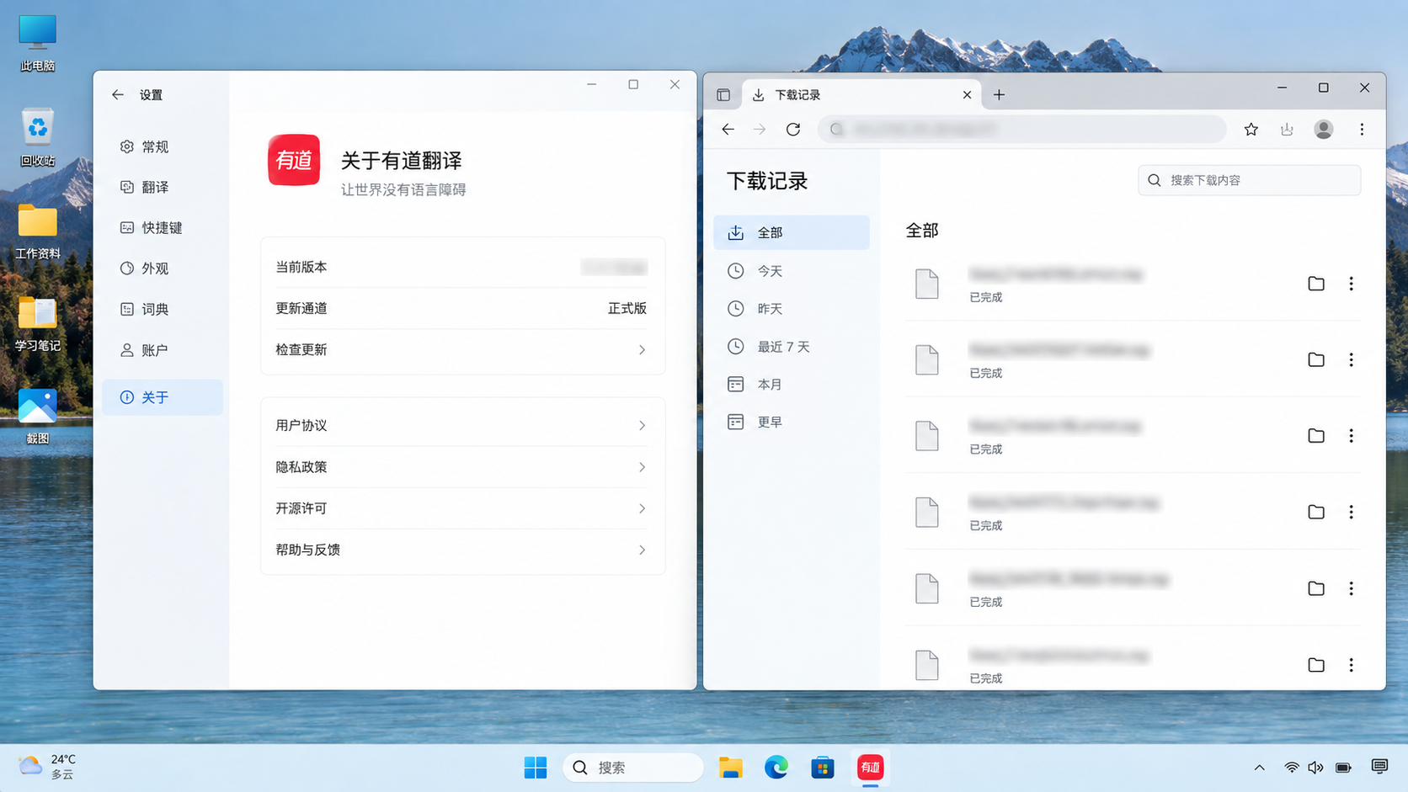Open a new browser tab
This screenshot has width=1408, height=792.
(x=999, y=95)
